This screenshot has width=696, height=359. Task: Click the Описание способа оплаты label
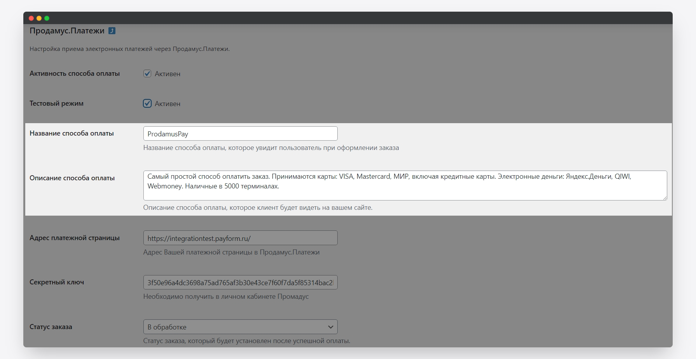(x=72, y=178)
